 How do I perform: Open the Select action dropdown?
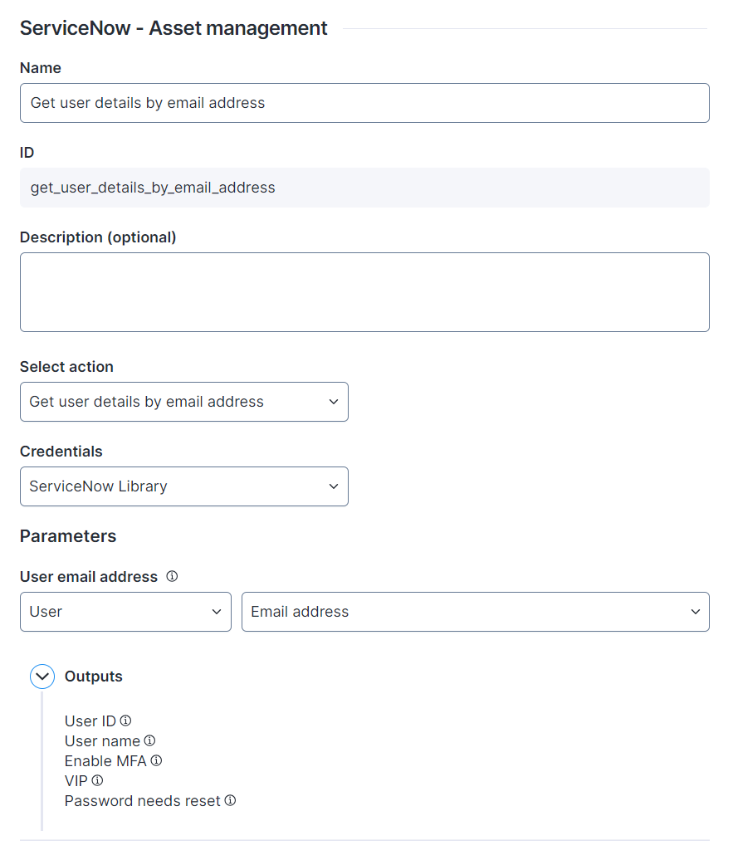pyautogui.click(x=184, y=402)
